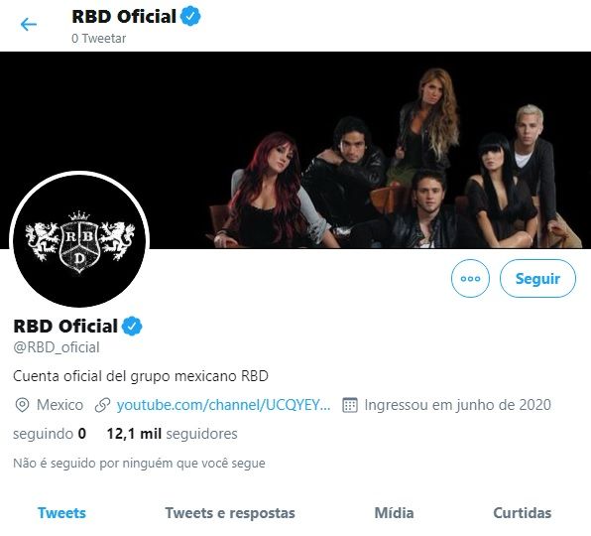Select the Tweets tab
This screenshot has width=591, height=536.
[x=61, y=513]
